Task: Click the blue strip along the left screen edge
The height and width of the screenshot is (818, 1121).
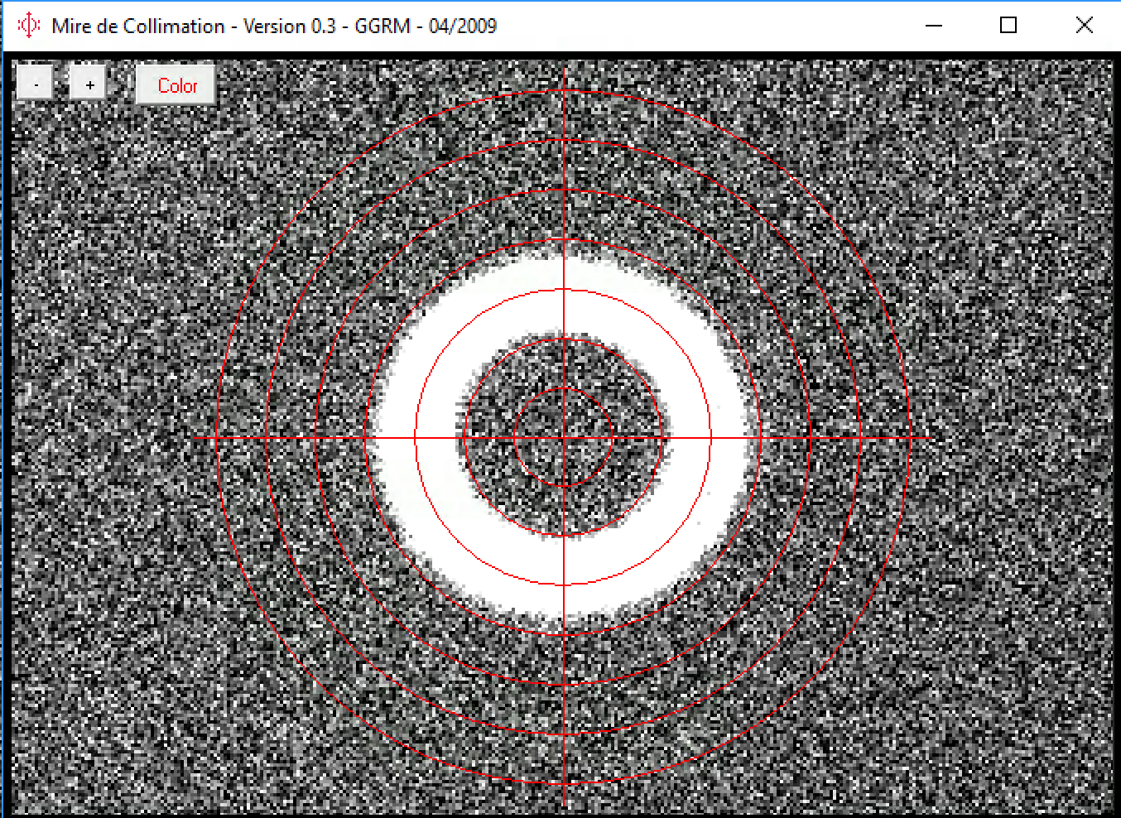Action: pyautogui.click(x=4, y=414)
